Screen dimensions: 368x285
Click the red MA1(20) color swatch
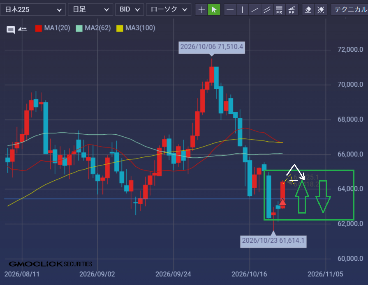coord(38,28)
